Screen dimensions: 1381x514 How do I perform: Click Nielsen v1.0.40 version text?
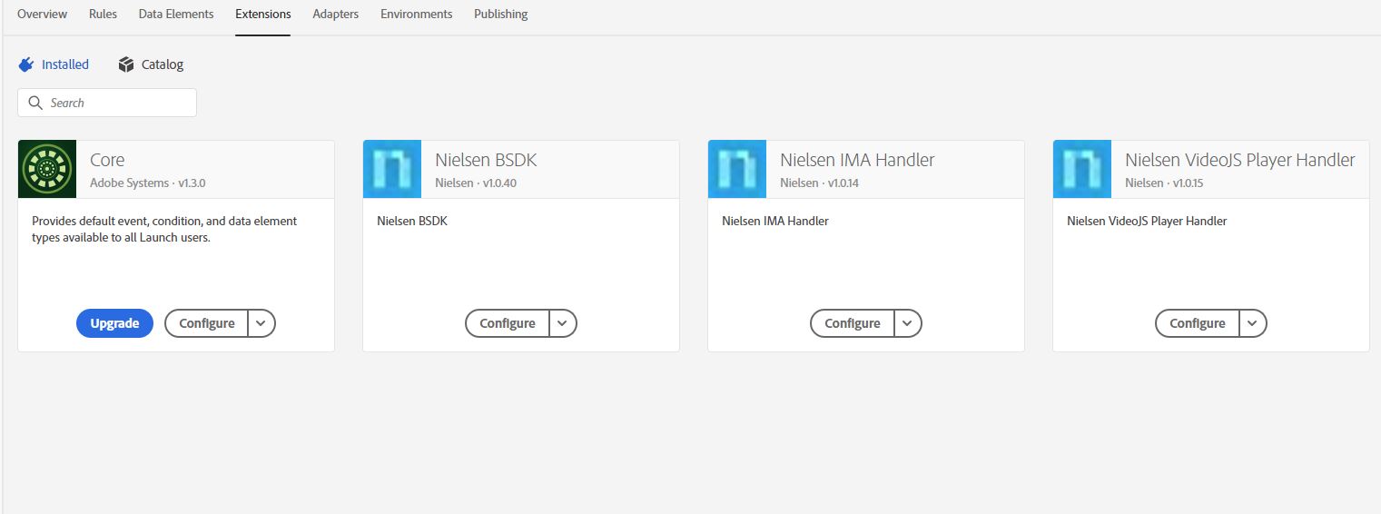tap(477, 183)
